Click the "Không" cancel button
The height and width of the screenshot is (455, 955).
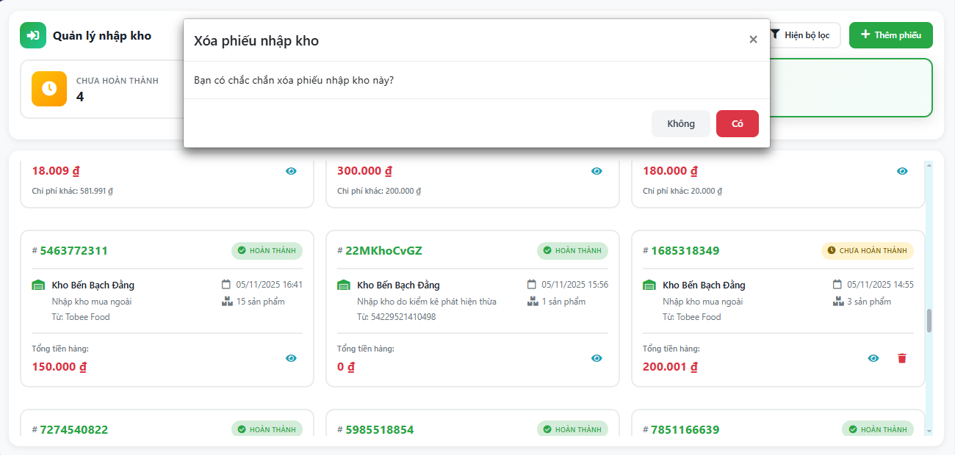pyautogui.click(x=680, y=123)
